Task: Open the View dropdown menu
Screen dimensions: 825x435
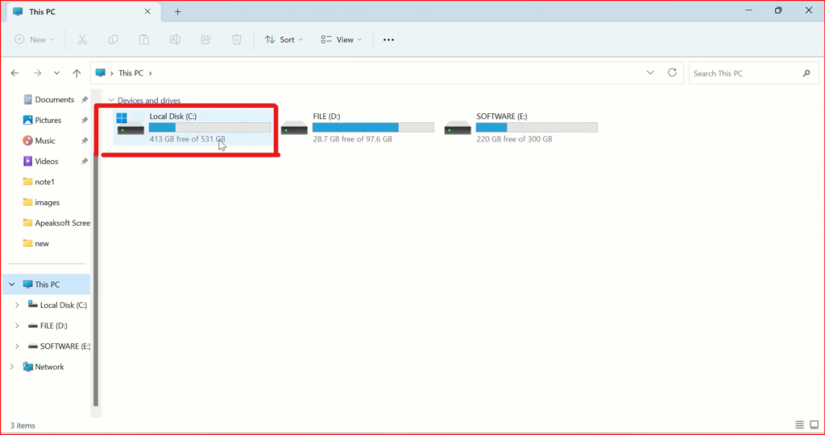Action: click(341, 39)
